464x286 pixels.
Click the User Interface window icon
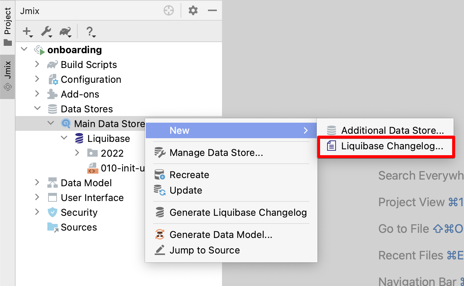[x=53, y=198]
